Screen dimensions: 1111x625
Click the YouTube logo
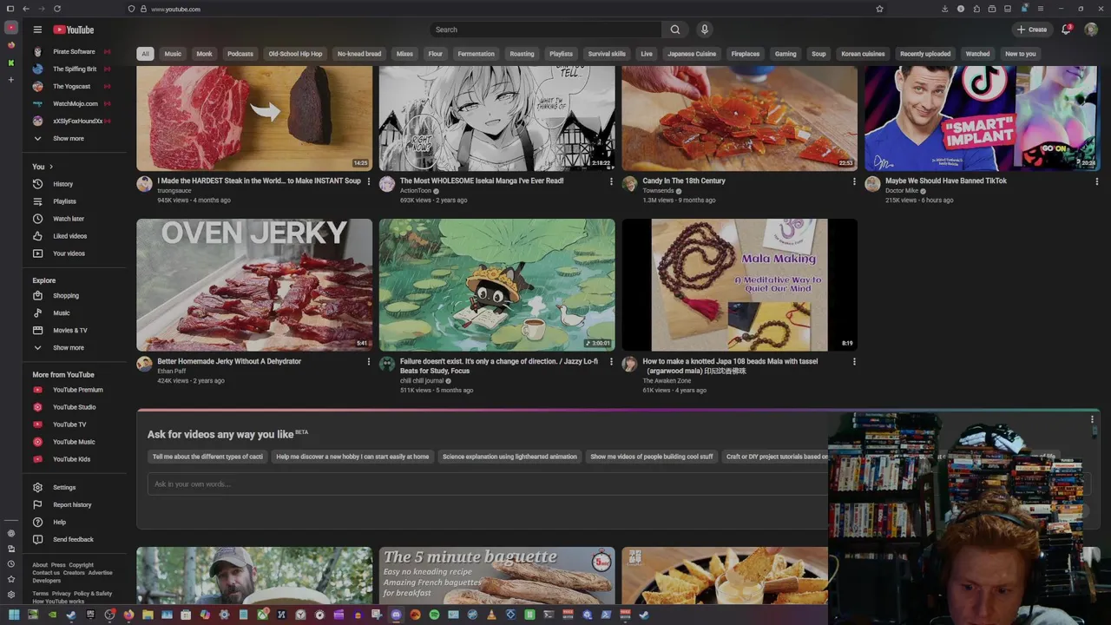(74, 30)
